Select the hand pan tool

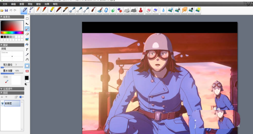pos(27,60)
